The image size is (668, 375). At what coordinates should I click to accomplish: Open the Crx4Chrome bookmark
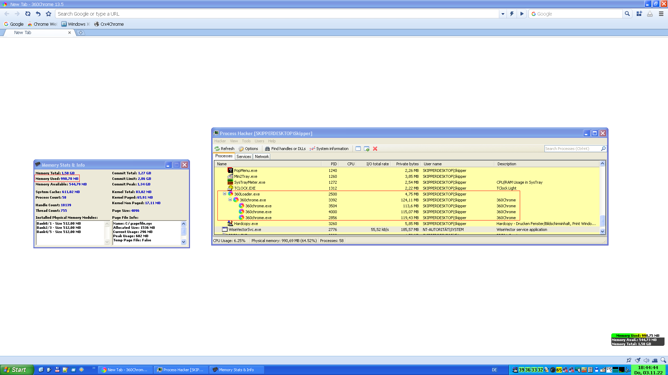click(109, 24)
